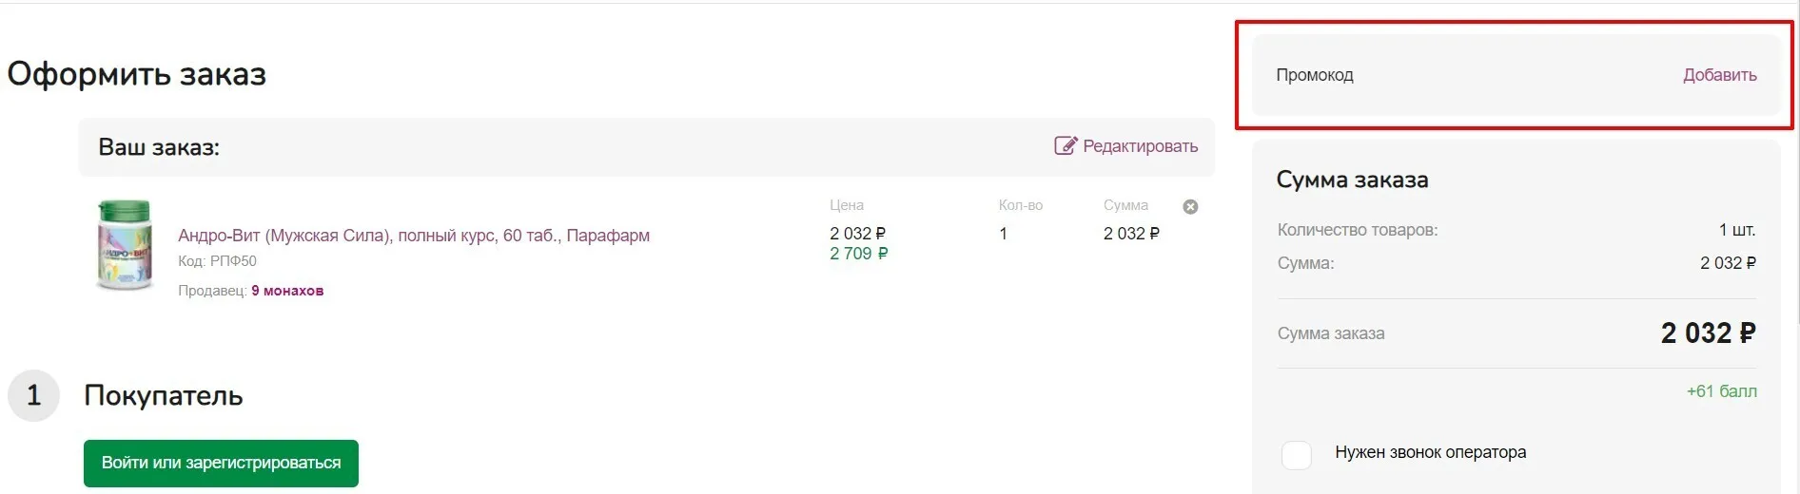Image resolution: width=1800 pixels, height=494 pixels.
Task: Click the pencil edit icon beside Редактировать
Action: coord(1066,145)
